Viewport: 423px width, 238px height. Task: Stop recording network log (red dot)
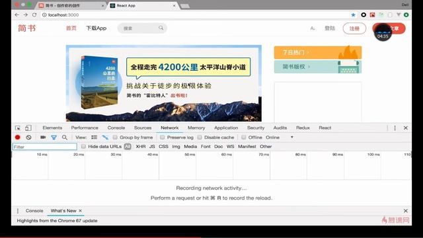[18, 138]
